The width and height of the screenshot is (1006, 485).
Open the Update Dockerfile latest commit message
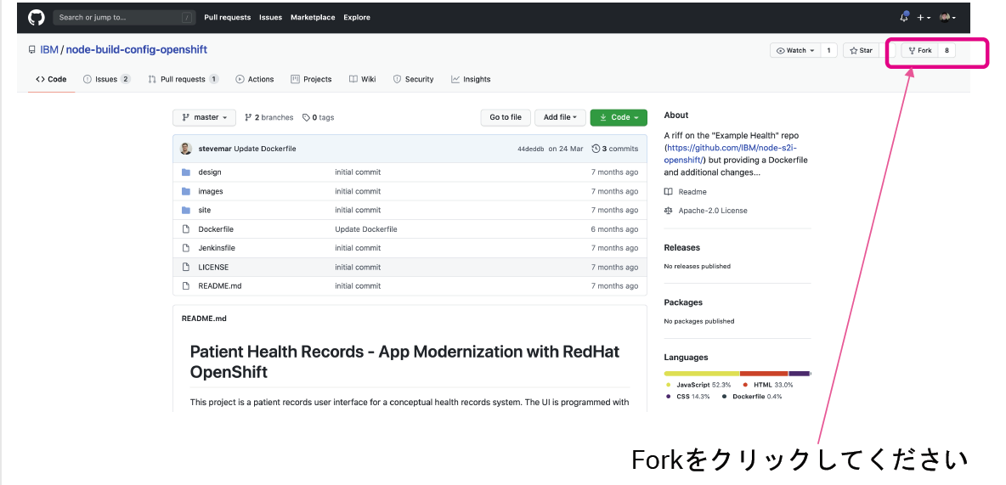click(x=265, y=148)
